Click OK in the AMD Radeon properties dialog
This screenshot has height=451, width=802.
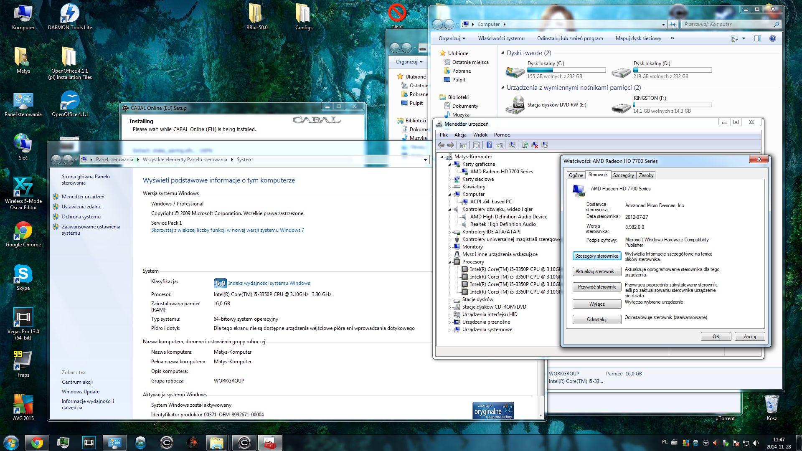[716, 337]
